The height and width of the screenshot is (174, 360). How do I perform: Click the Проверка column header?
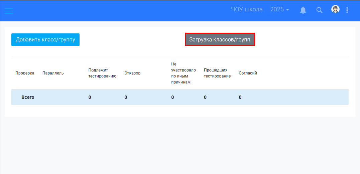25,73
